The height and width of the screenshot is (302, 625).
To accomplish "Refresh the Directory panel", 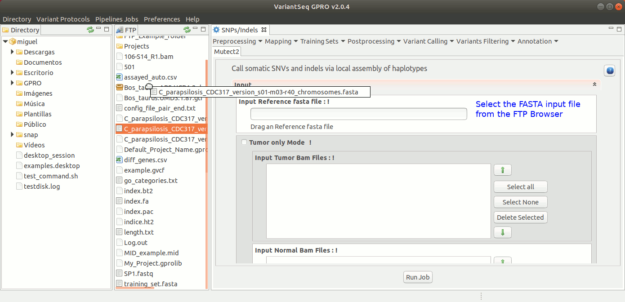I will (90, 30).
